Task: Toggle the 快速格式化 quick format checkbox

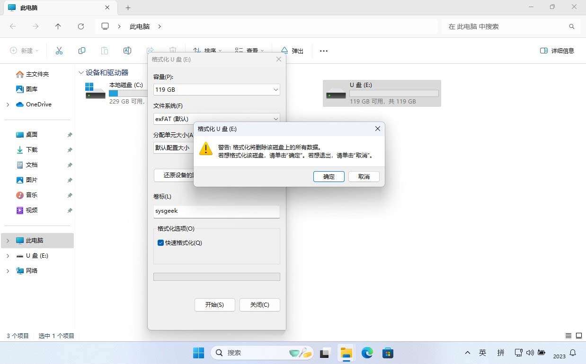Action: [x=161, y=243]
